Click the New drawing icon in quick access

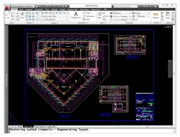(37, 6)
